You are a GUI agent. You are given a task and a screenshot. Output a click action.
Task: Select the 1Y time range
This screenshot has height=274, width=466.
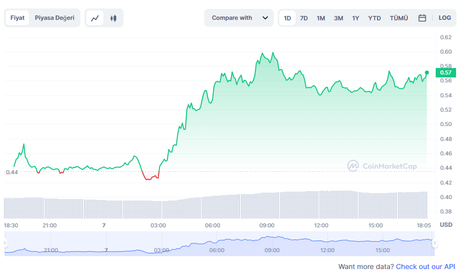click(x=355, y=18)
